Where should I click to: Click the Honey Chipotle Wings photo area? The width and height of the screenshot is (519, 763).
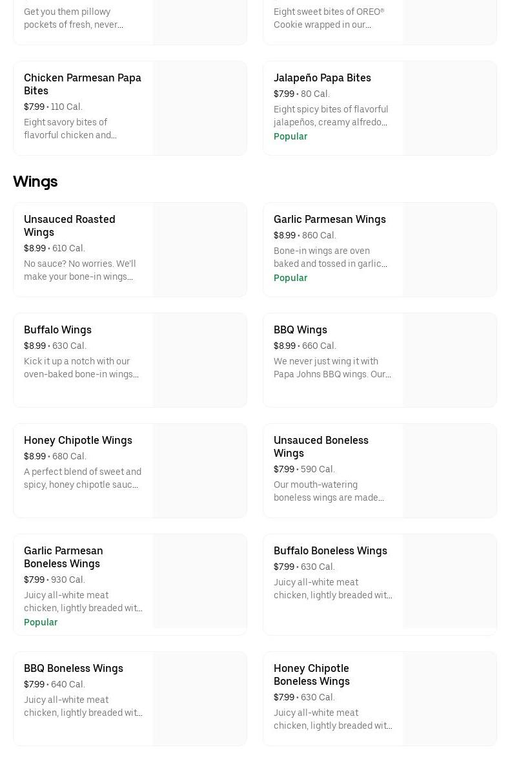[199, 471]
